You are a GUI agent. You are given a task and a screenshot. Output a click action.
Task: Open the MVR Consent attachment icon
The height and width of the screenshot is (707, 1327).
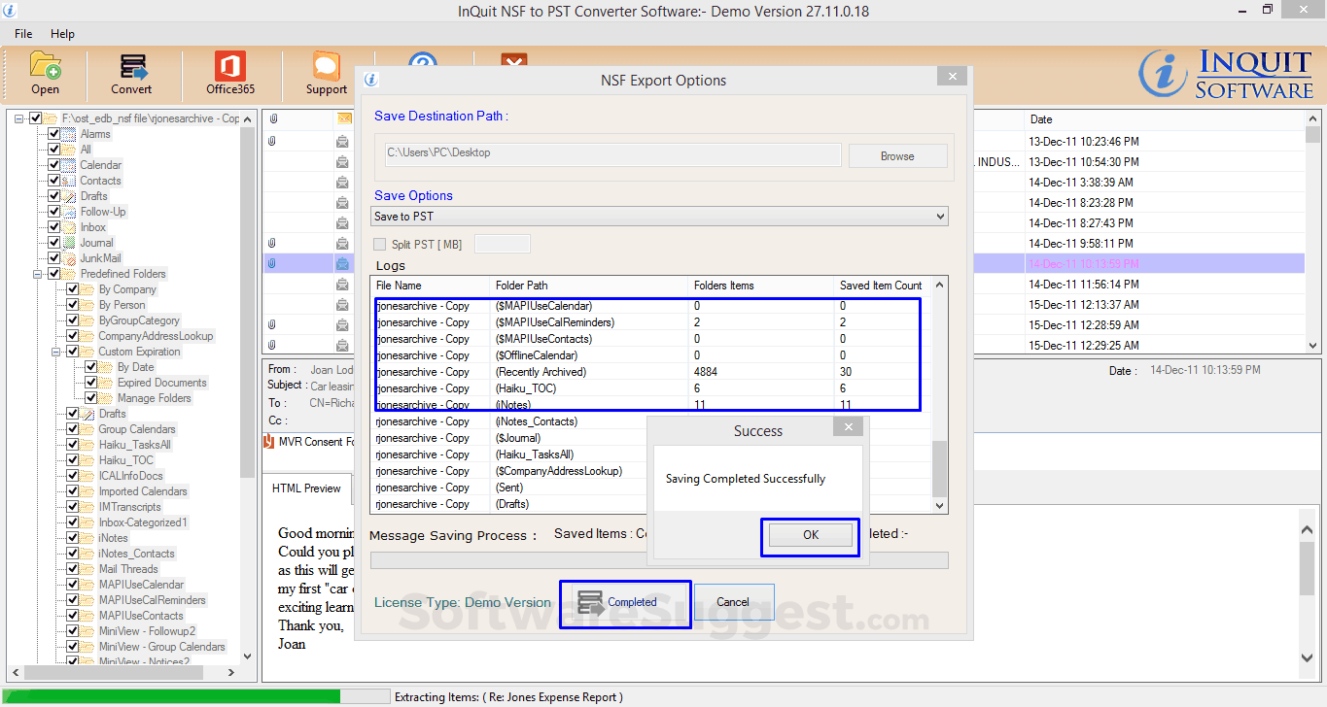click(269, 442)
